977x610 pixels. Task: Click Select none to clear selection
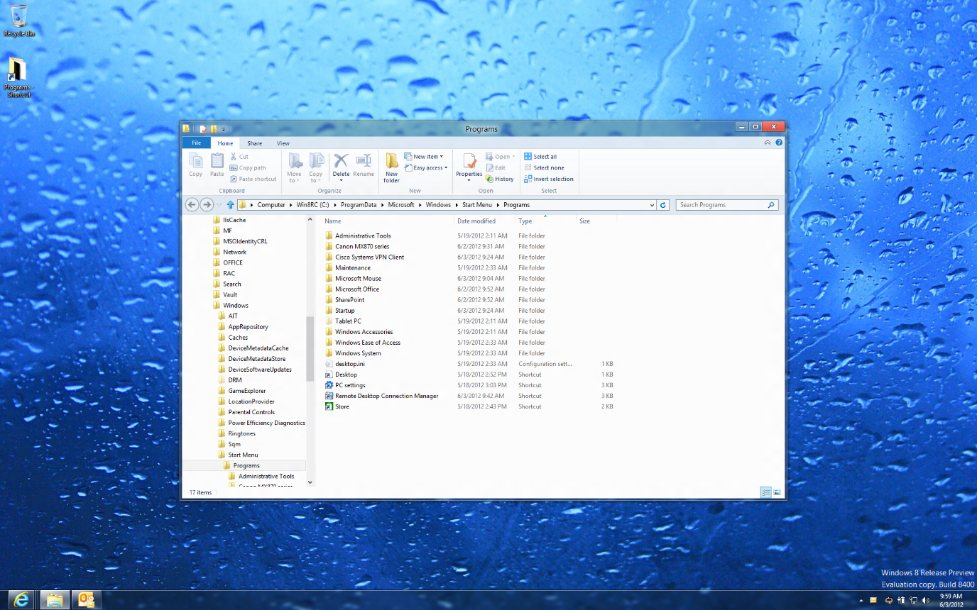coord(542,167)
